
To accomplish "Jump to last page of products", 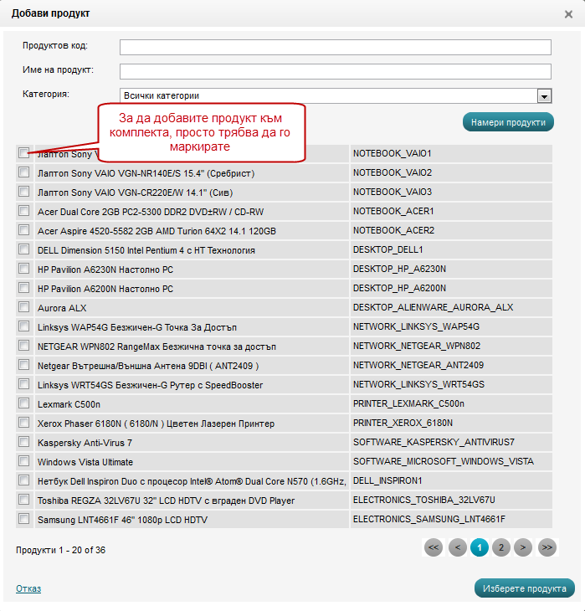I will click(x=547, y=547).
